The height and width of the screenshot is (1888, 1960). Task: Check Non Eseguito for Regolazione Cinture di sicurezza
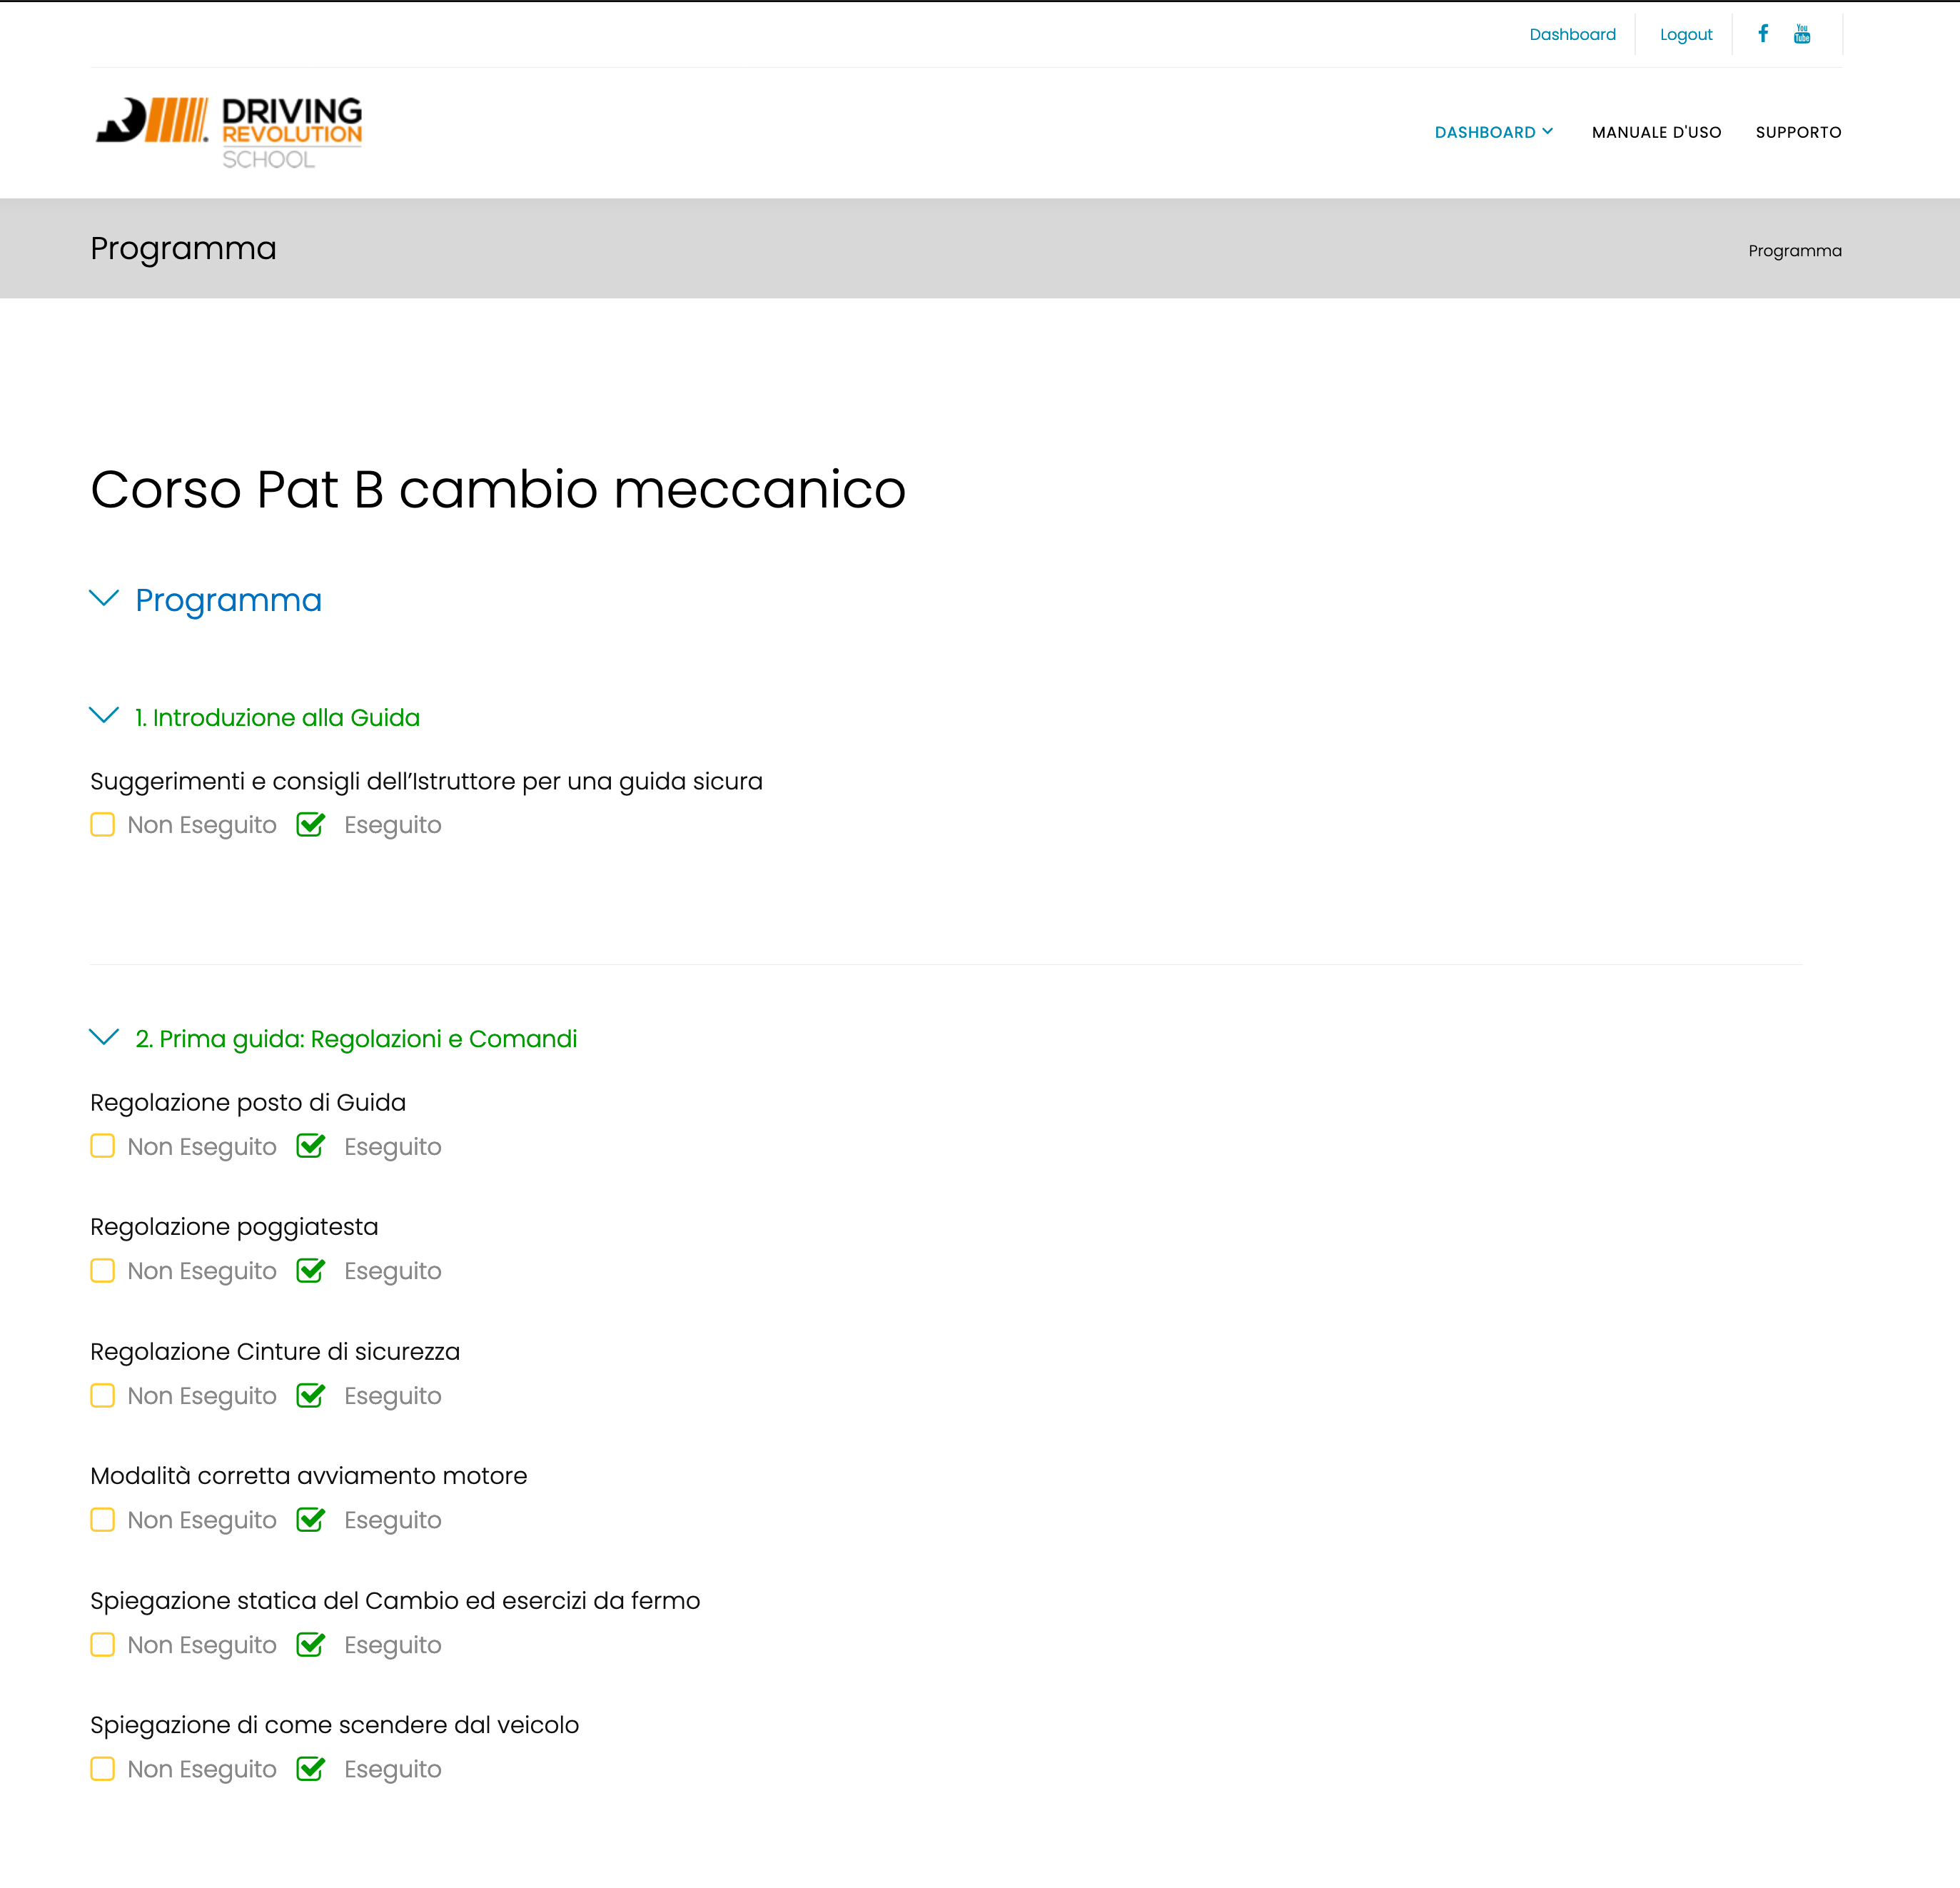102,1395
